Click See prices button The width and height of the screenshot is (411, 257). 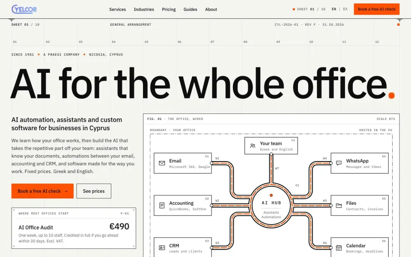tap(94, 191)
